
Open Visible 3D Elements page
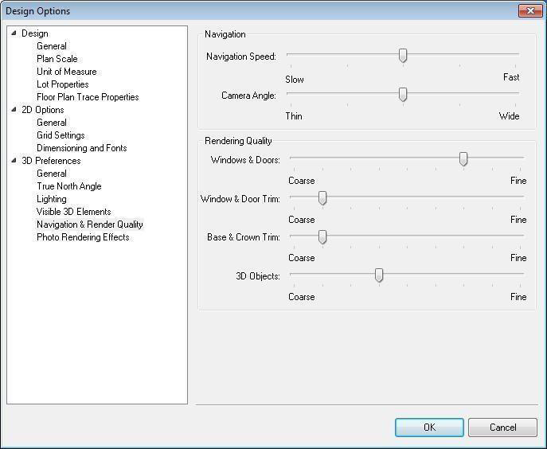[74, 212]
